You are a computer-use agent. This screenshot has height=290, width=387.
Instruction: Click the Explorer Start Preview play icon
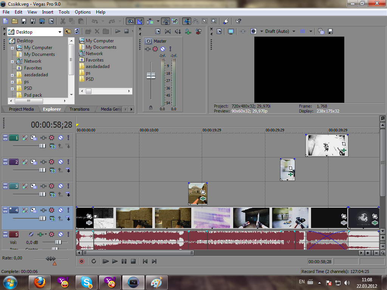click(118, 31)
